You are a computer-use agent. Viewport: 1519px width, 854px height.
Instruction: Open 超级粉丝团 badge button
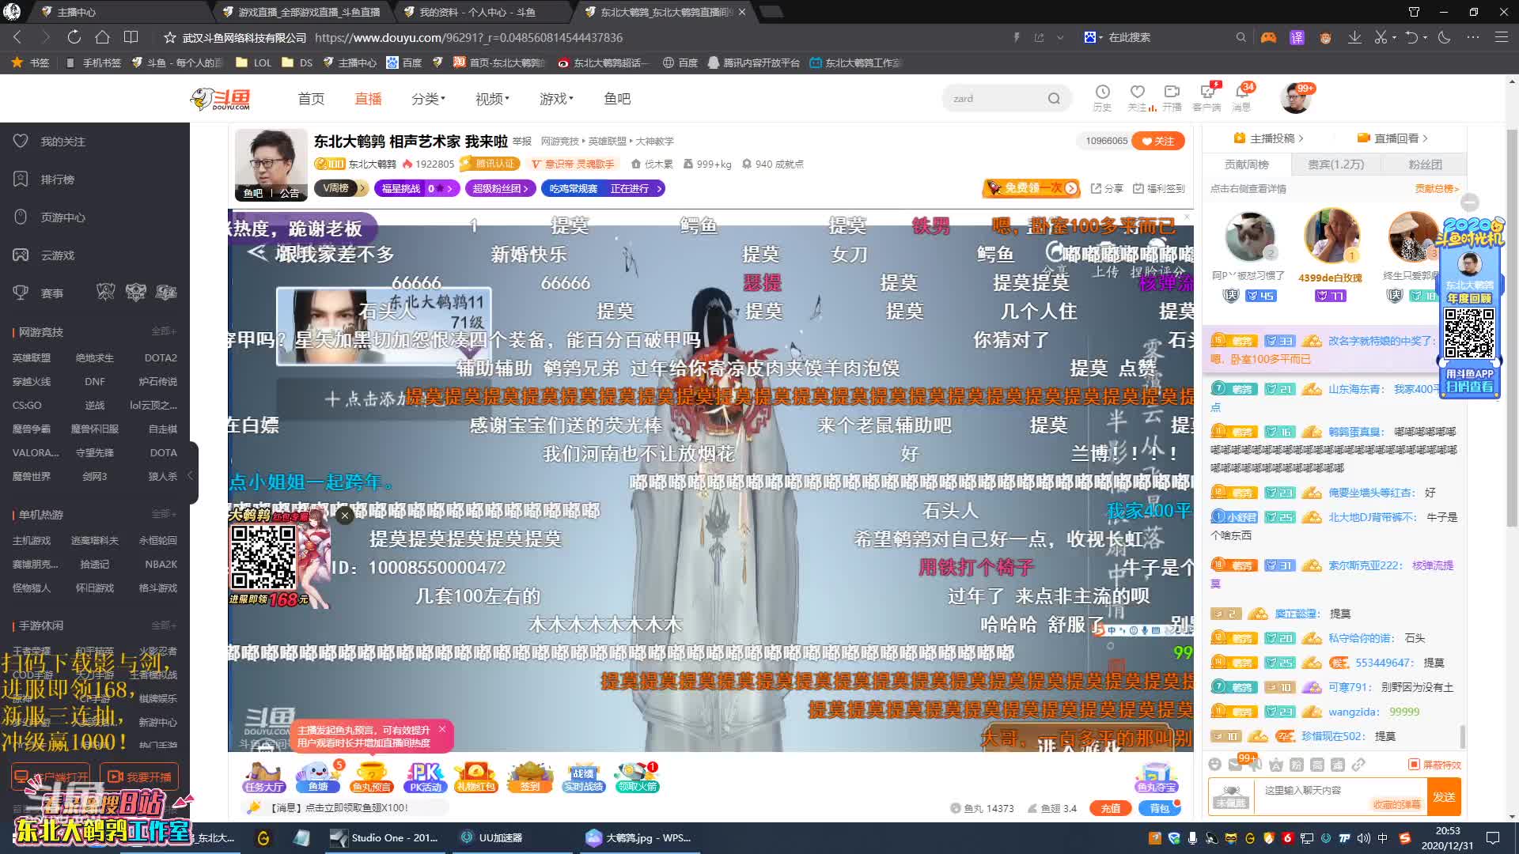pyautogui.click(x=500, y=188)
